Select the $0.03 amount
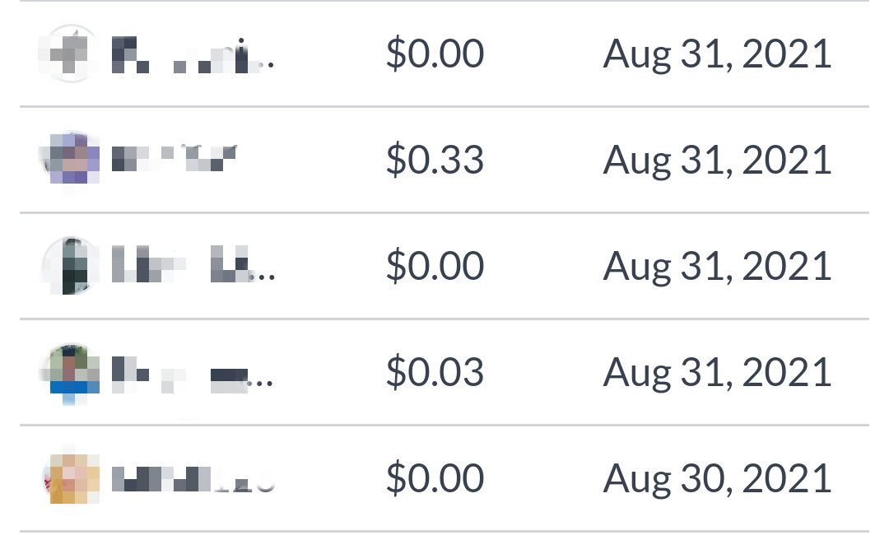The height and width of the screenshot is (540, 889). pyautogui.click(x=435, y=372)
